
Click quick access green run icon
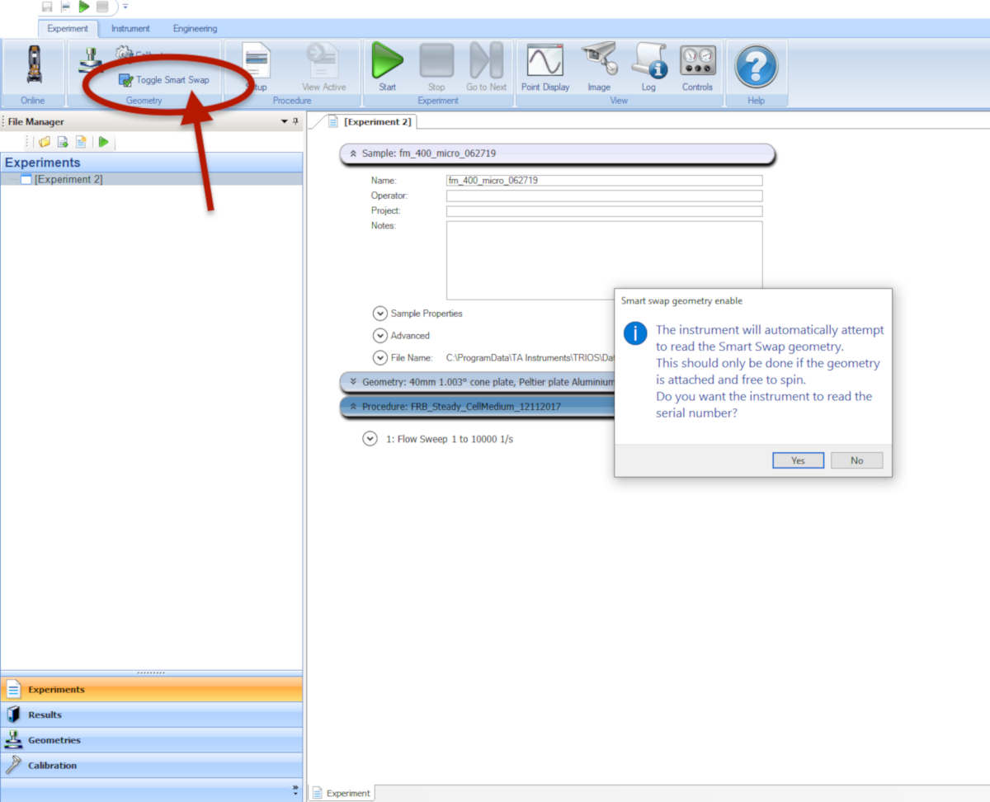pyautogui.click(x=84, y=7)
